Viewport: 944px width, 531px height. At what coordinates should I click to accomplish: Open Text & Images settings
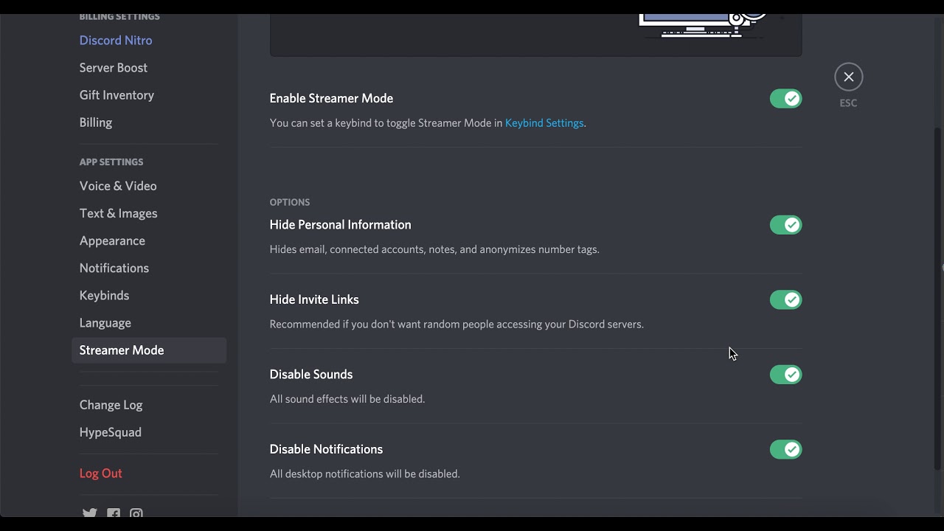pyautogui.click(x=118, y=213)
